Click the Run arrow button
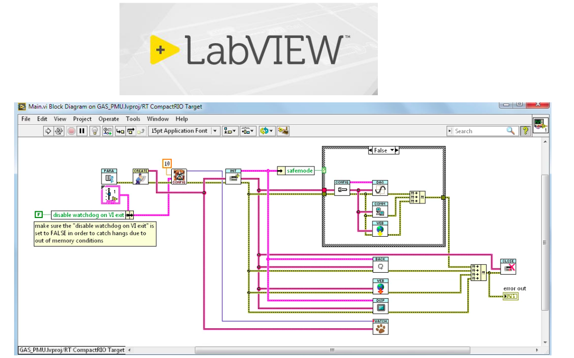This screenshot has width=574, height=358. tap(47, 131)
